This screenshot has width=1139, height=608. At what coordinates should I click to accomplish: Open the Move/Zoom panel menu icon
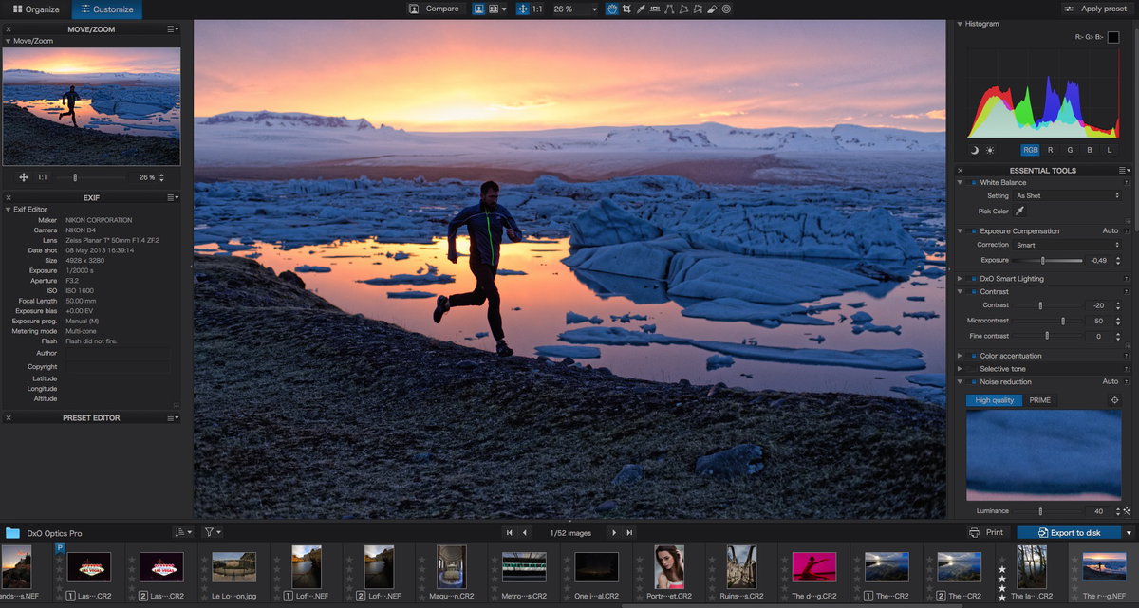[172, 29]
